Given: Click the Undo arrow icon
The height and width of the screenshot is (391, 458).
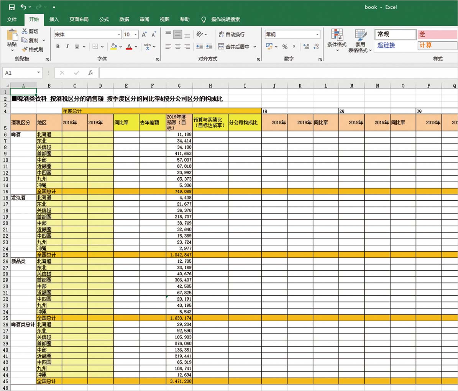Looking at the screenshot, I should [x=24, y=7].
